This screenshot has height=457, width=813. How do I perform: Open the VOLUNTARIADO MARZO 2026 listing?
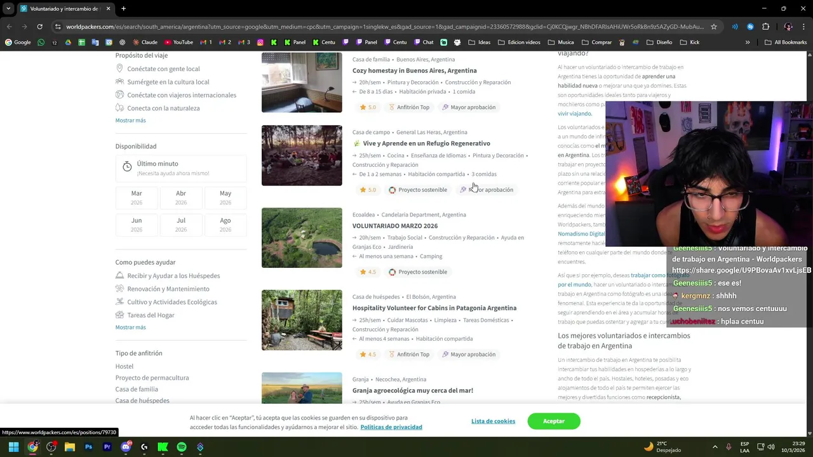pos(395,226)
